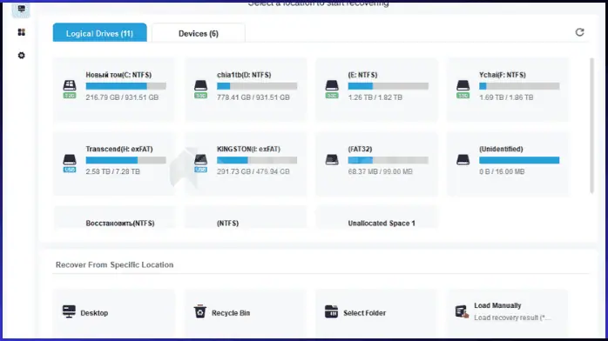Viewport: 608px width, 341px height.
Task: Open Load Manually recovery result
Action: point(508,313)
